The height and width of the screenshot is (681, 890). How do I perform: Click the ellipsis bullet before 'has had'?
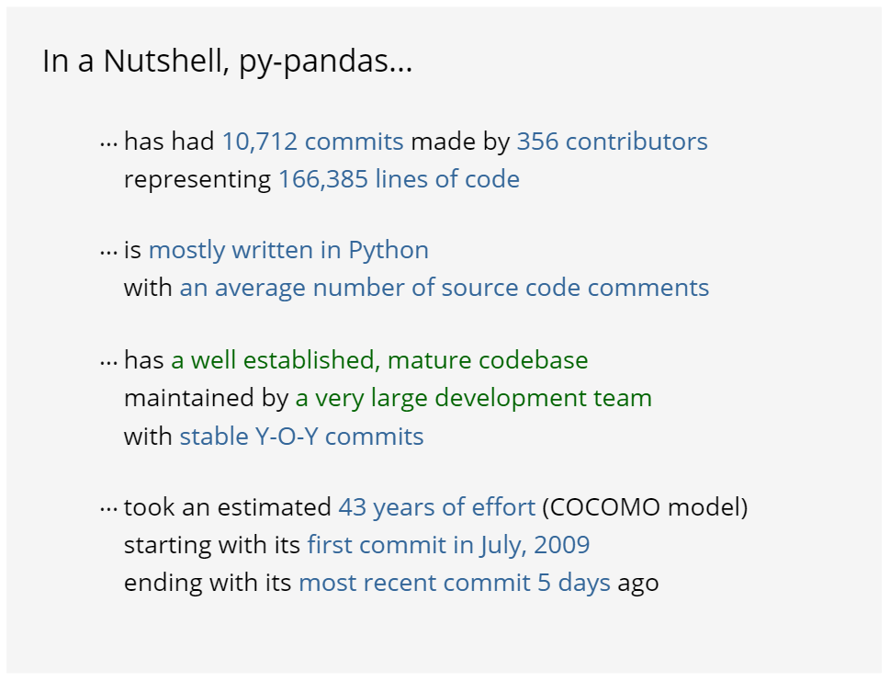(108, 143)
